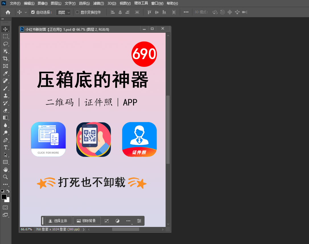Select the Horizontal Type tool
The height and width of the screenshot is (244, 309).
click(x=5, y=148)
